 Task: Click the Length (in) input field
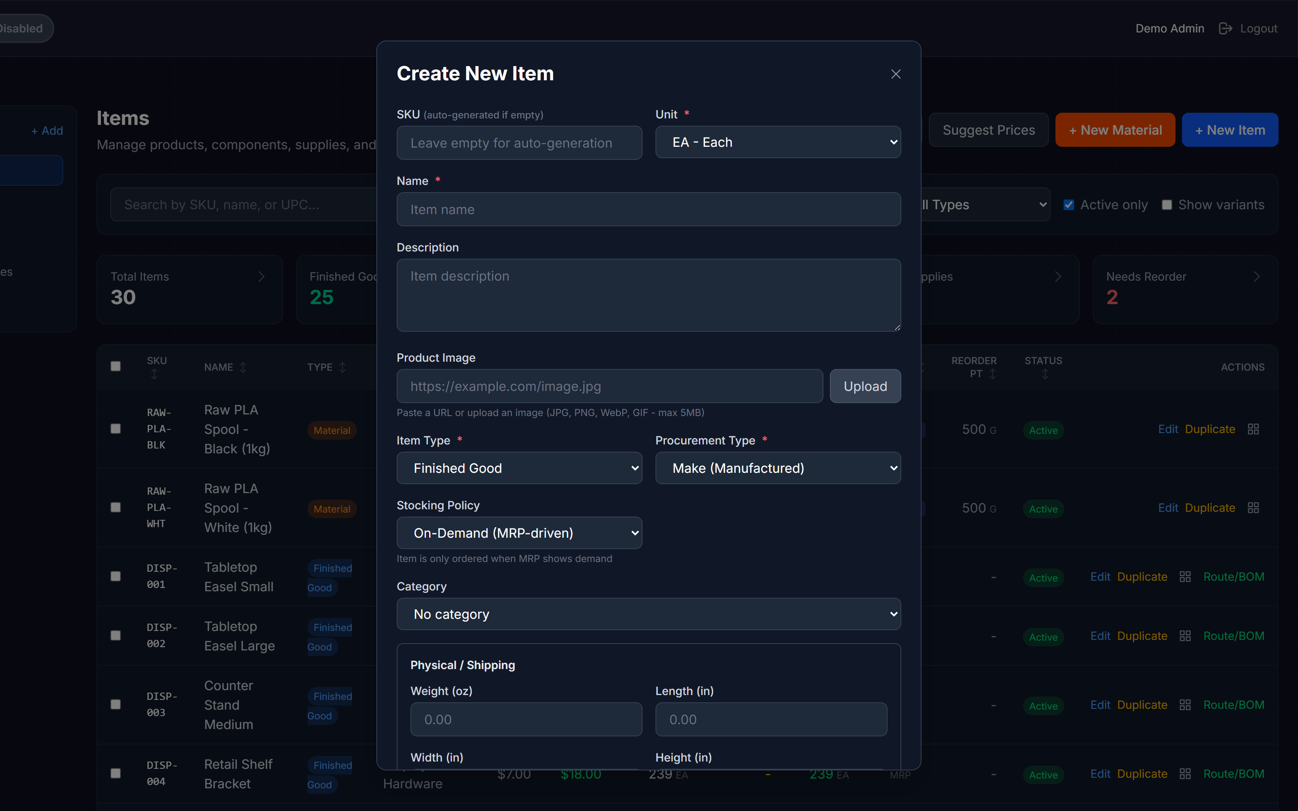(x=771, y=719)
